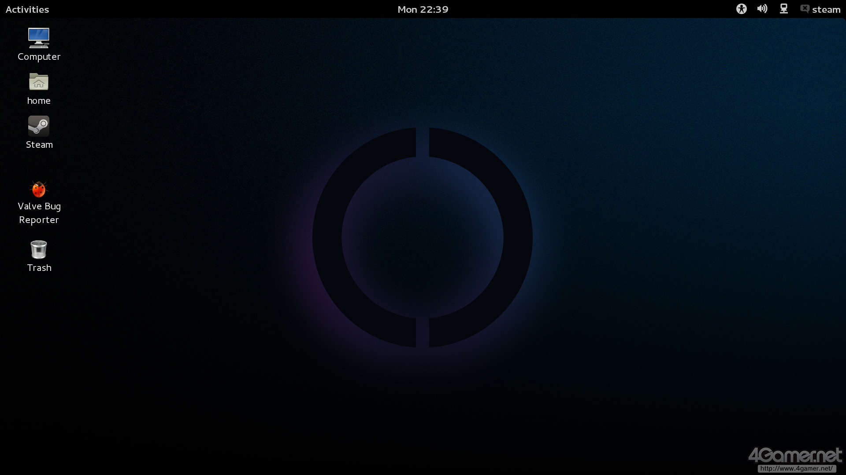Click the Computer text label
Image resolution: width=846 pixels, height=475 pixels.
(x=39, y=57)
